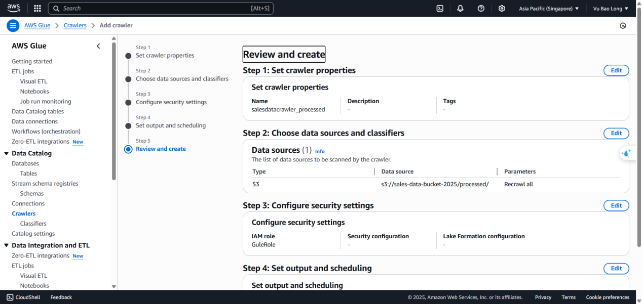Viewport: 642px width, 304px height.
Task: Open the Data sources Info link
Action: [320, 151]
